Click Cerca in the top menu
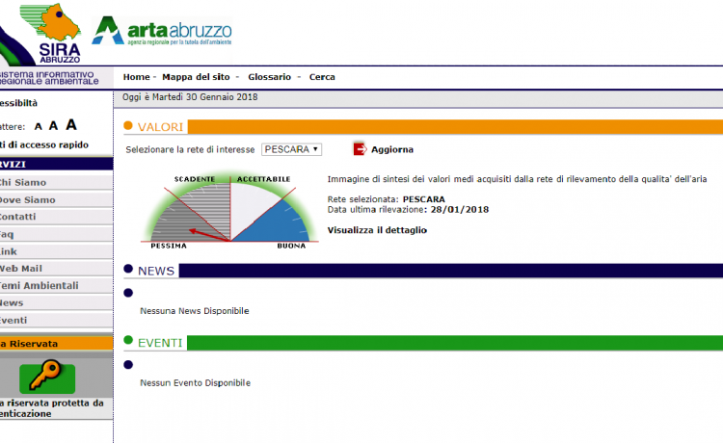Viewport: 723px width, 443px height. click(322, 77)
